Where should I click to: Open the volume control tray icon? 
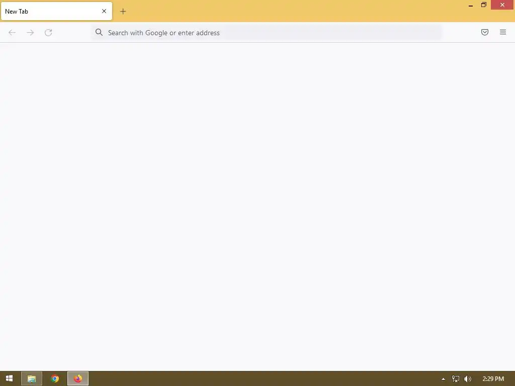point(468,379)
